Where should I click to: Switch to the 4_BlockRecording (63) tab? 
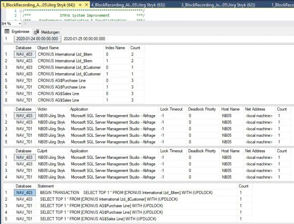click(x=128, y=5)
